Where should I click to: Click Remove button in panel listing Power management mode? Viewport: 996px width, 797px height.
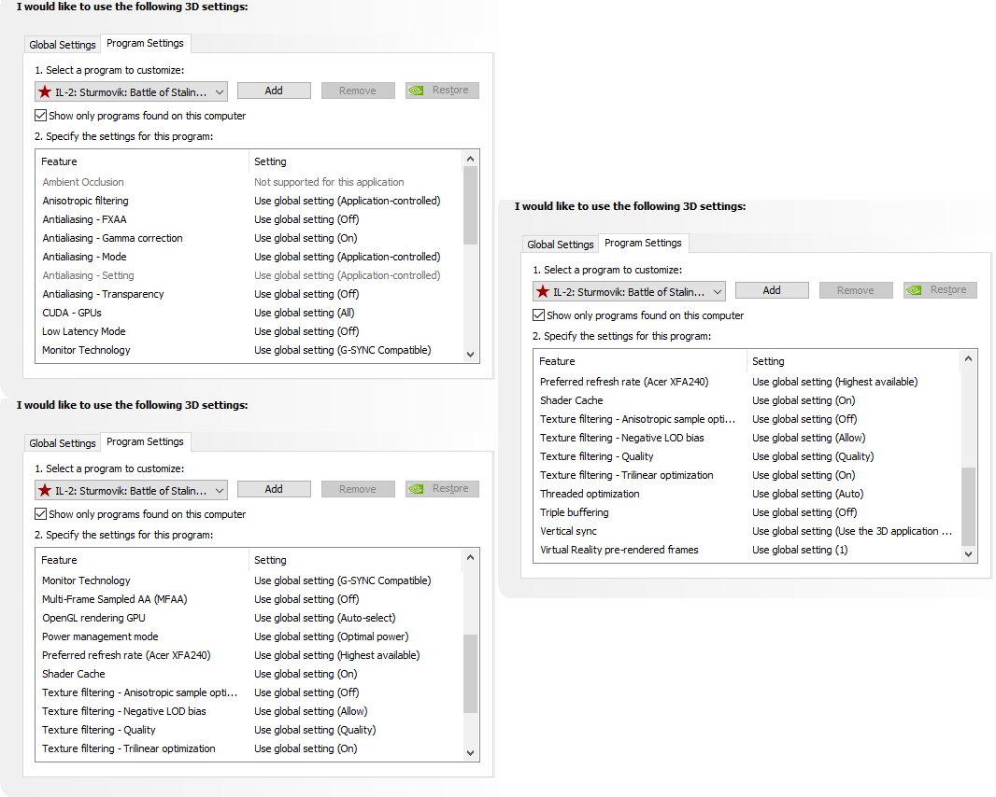pos(358,489)
